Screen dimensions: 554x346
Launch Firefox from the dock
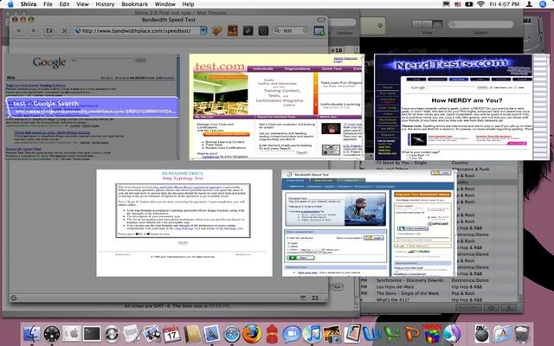point(252,333)
